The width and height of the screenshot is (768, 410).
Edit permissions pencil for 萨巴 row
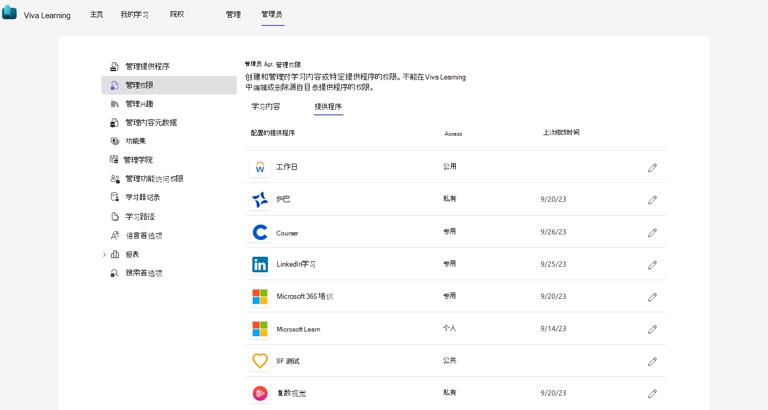coord(652,200)
